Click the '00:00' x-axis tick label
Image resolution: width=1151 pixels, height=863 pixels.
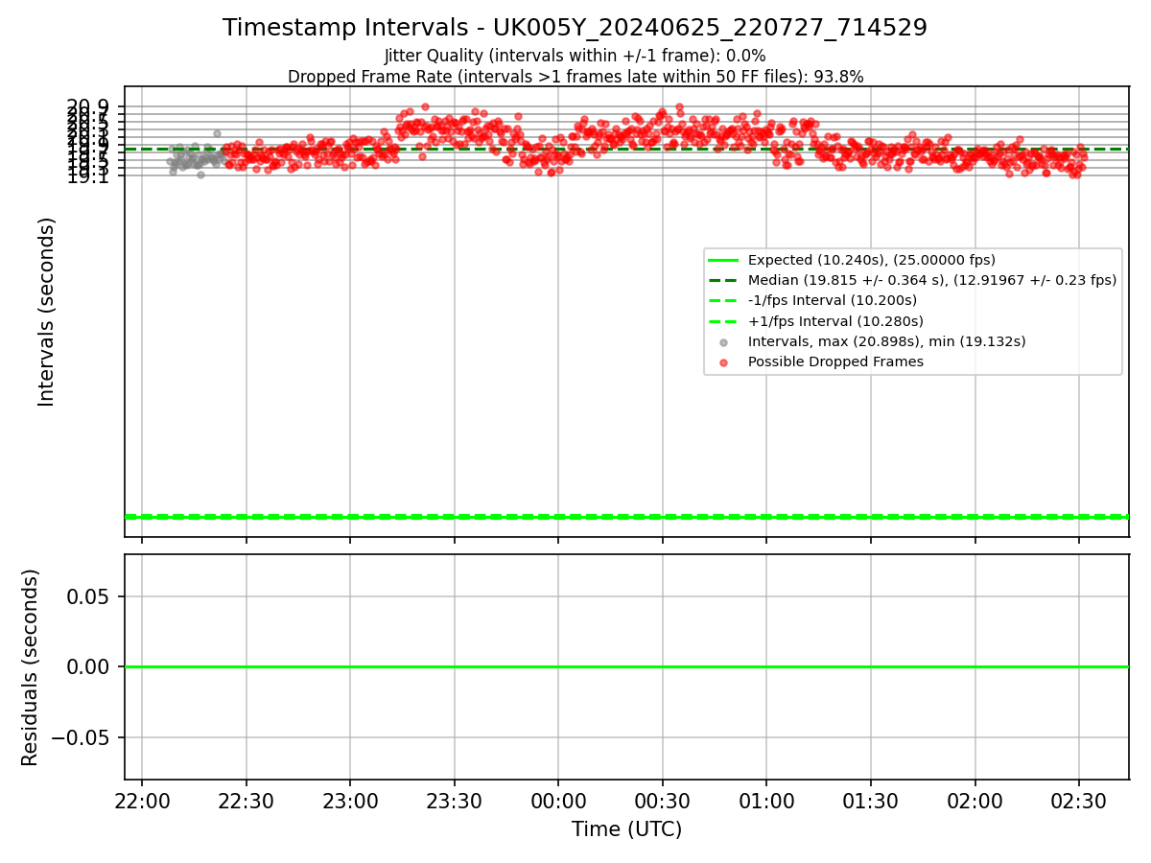point(558,801)
